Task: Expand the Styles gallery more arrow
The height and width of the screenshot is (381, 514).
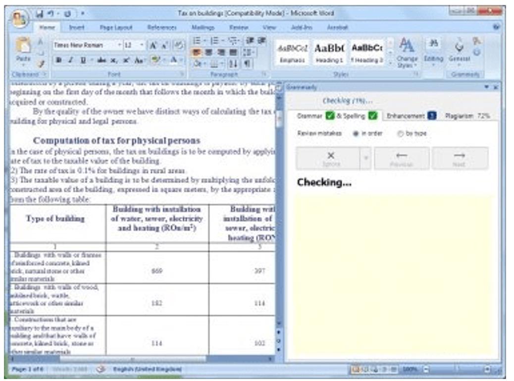Action: (390, 63)
